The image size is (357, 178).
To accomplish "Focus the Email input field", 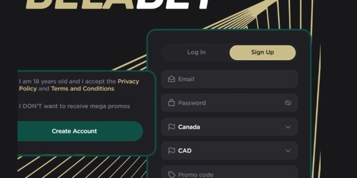I will pyautogui.click(x=229, y=79).
